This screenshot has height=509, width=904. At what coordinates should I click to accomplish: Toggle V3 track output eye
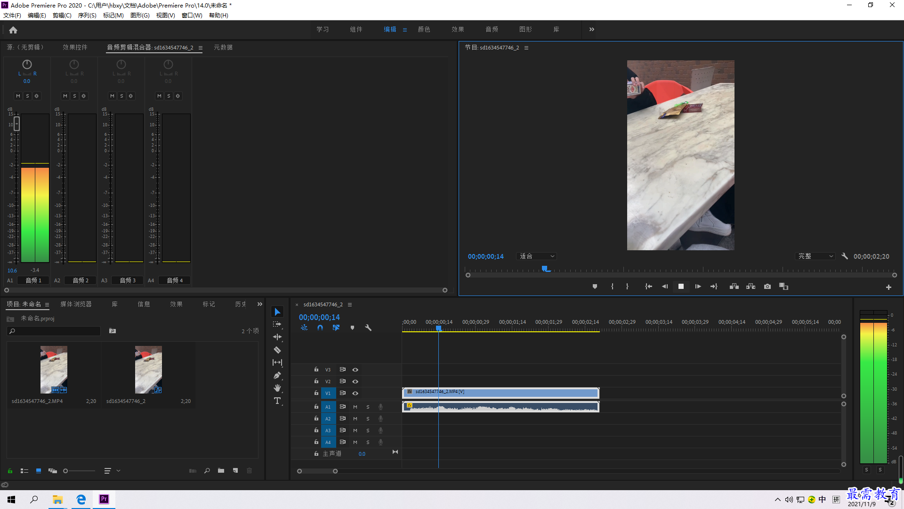[355, 370]
